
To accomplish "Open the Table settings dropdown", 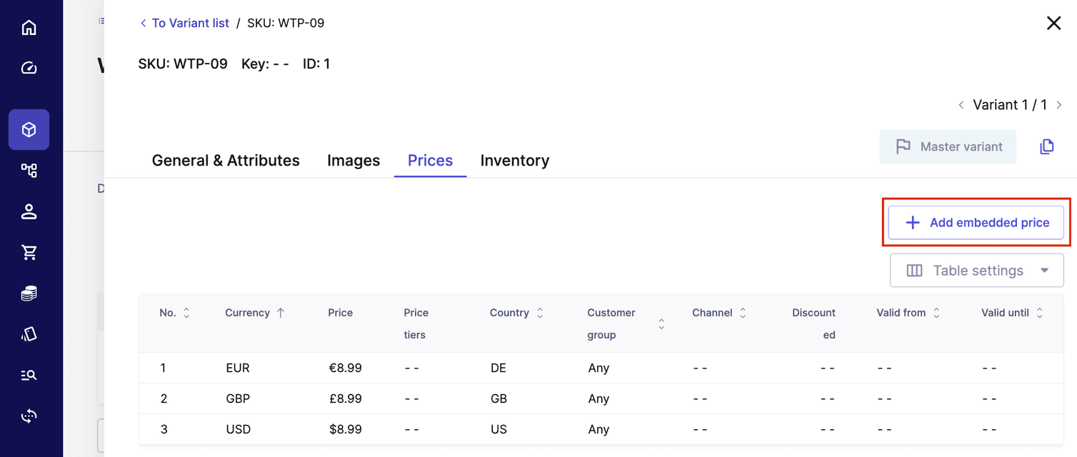I will 976,270.
